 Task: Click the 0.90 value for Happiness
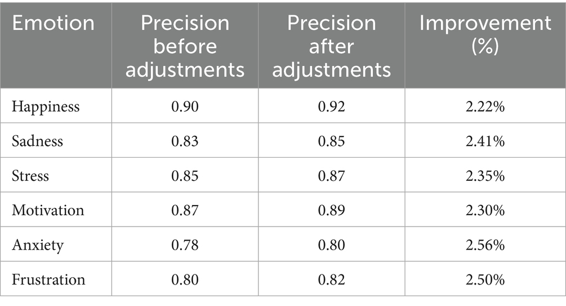(x=185, y=105)
